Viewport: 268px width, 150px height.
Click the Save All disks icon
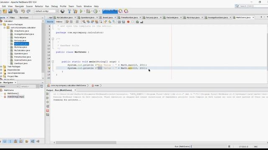(x=16, y=11)
